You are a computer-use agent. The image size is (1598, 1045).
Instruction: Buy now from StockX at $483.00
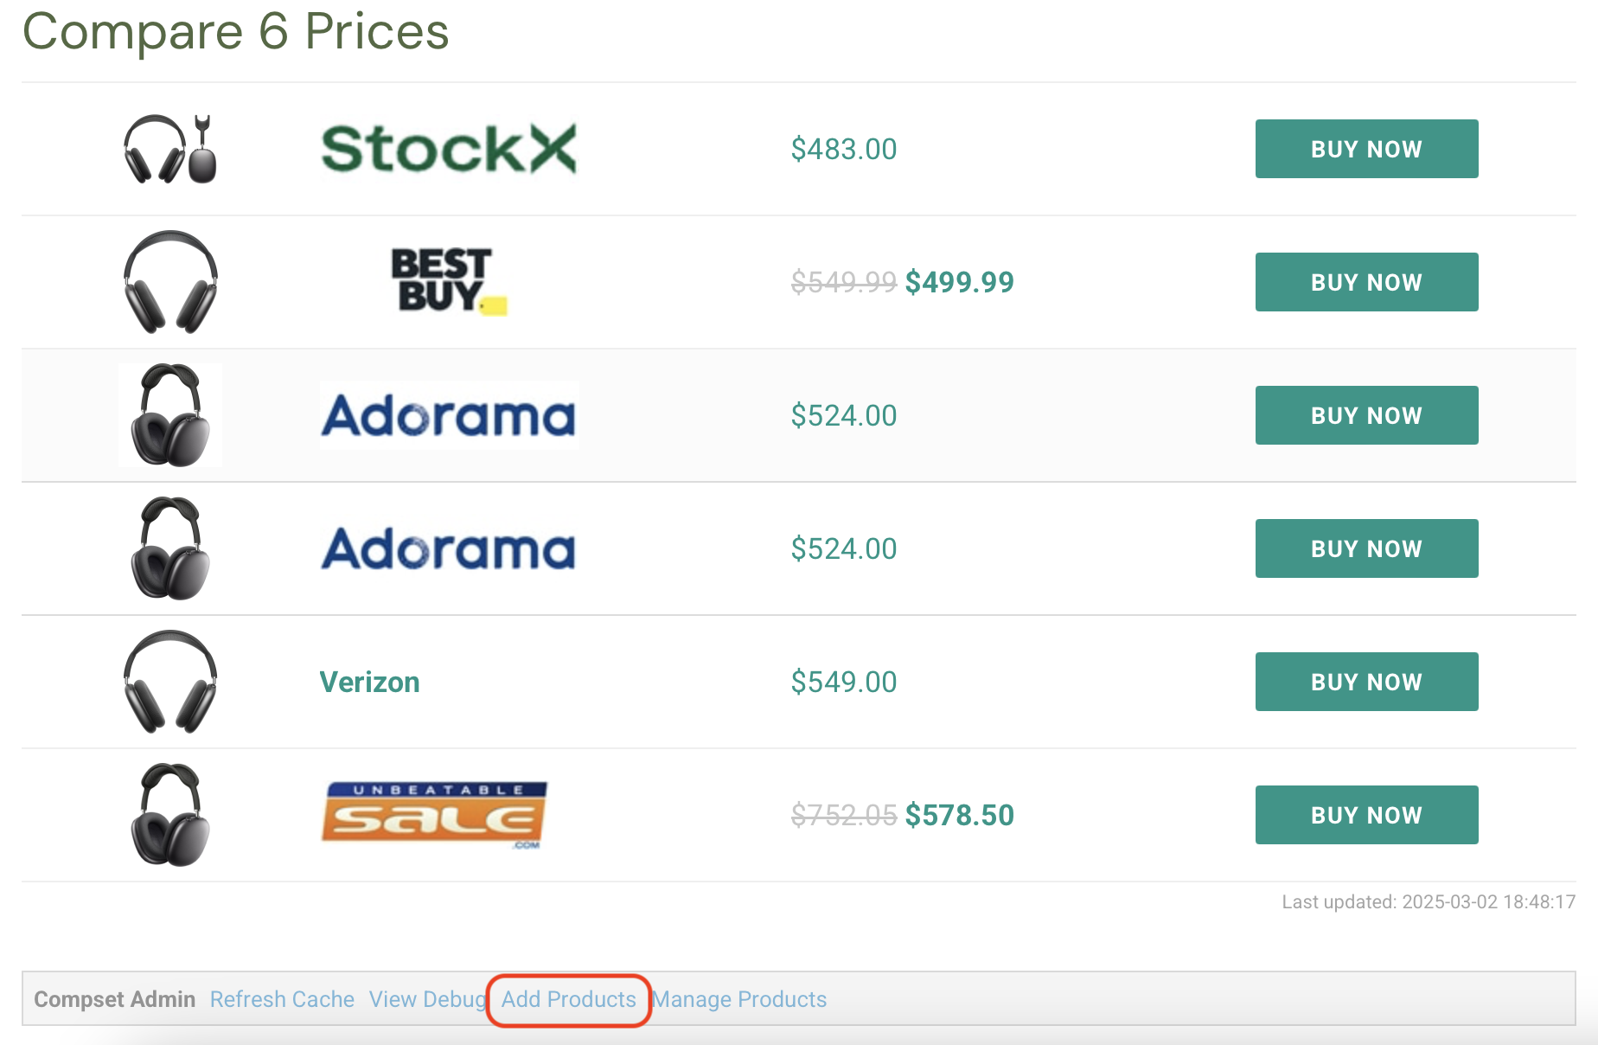pyautogui.click(x=1366, y=149)
